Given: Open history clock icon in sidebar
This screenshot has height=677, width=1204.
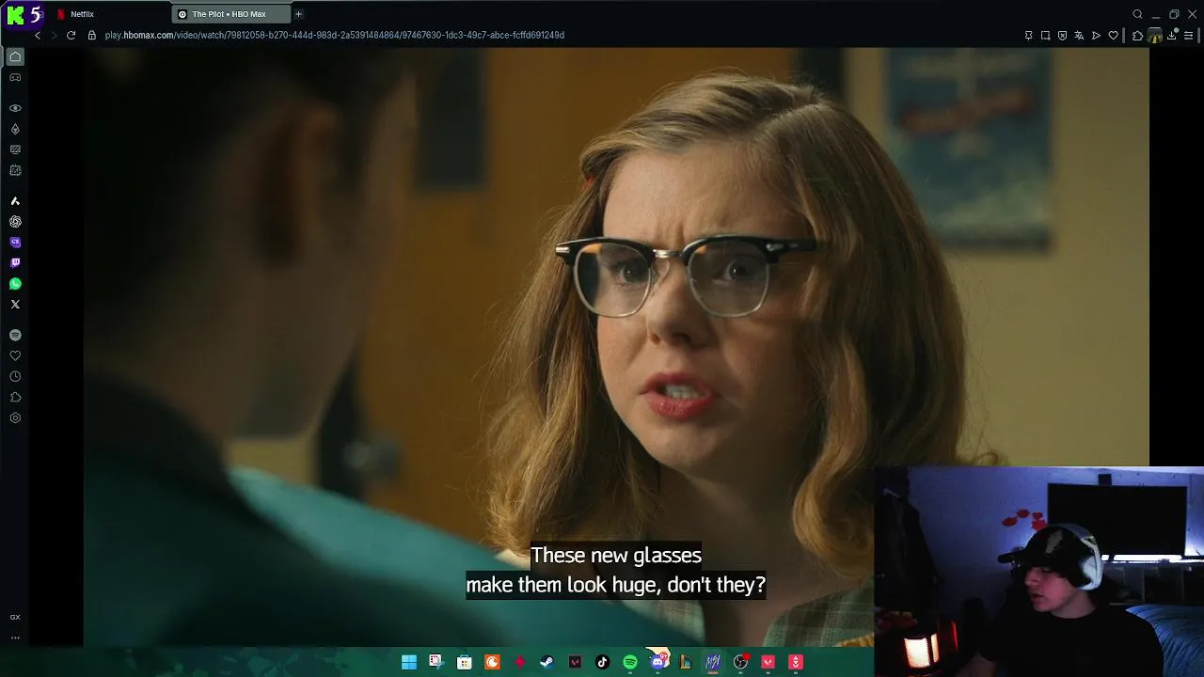Looking at the screenshot, I should click(x=15, y=376).
